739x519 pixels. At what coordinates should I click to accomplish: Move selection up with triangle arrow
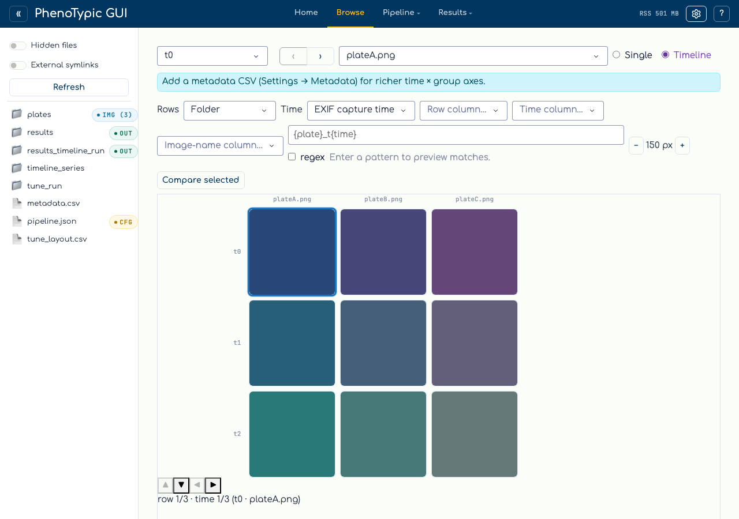[x=165, y=485]
